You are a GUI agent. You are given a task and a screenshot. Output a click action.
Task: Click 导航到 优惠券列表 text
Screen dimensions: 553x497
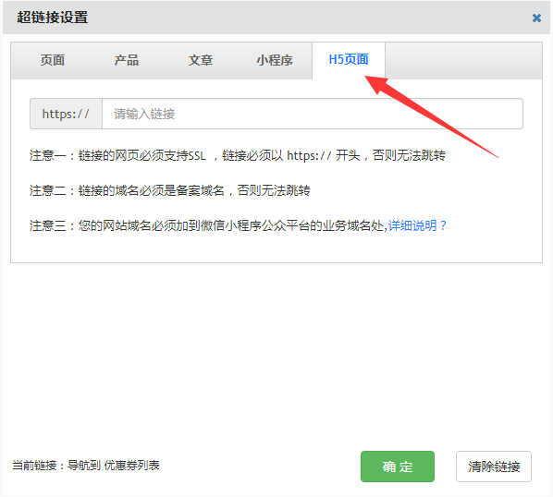tap(113, 466)
